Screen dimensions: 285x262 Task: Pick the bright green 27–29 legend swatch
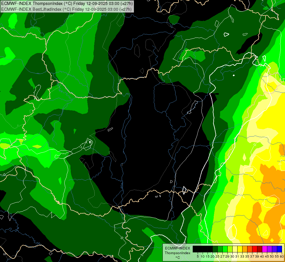point(225,249)
